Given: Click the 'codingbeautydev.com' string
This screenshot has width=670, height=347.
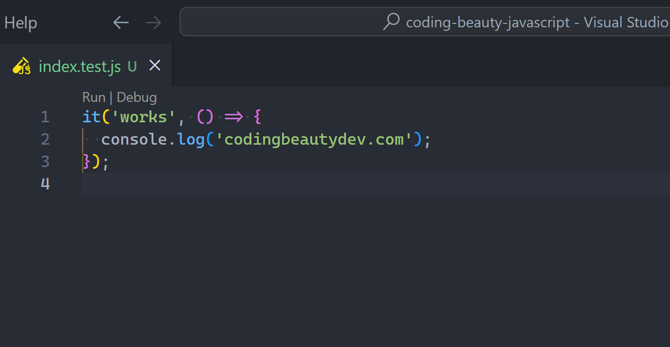Looking at the screenshot, I should (x=315, y=140).
